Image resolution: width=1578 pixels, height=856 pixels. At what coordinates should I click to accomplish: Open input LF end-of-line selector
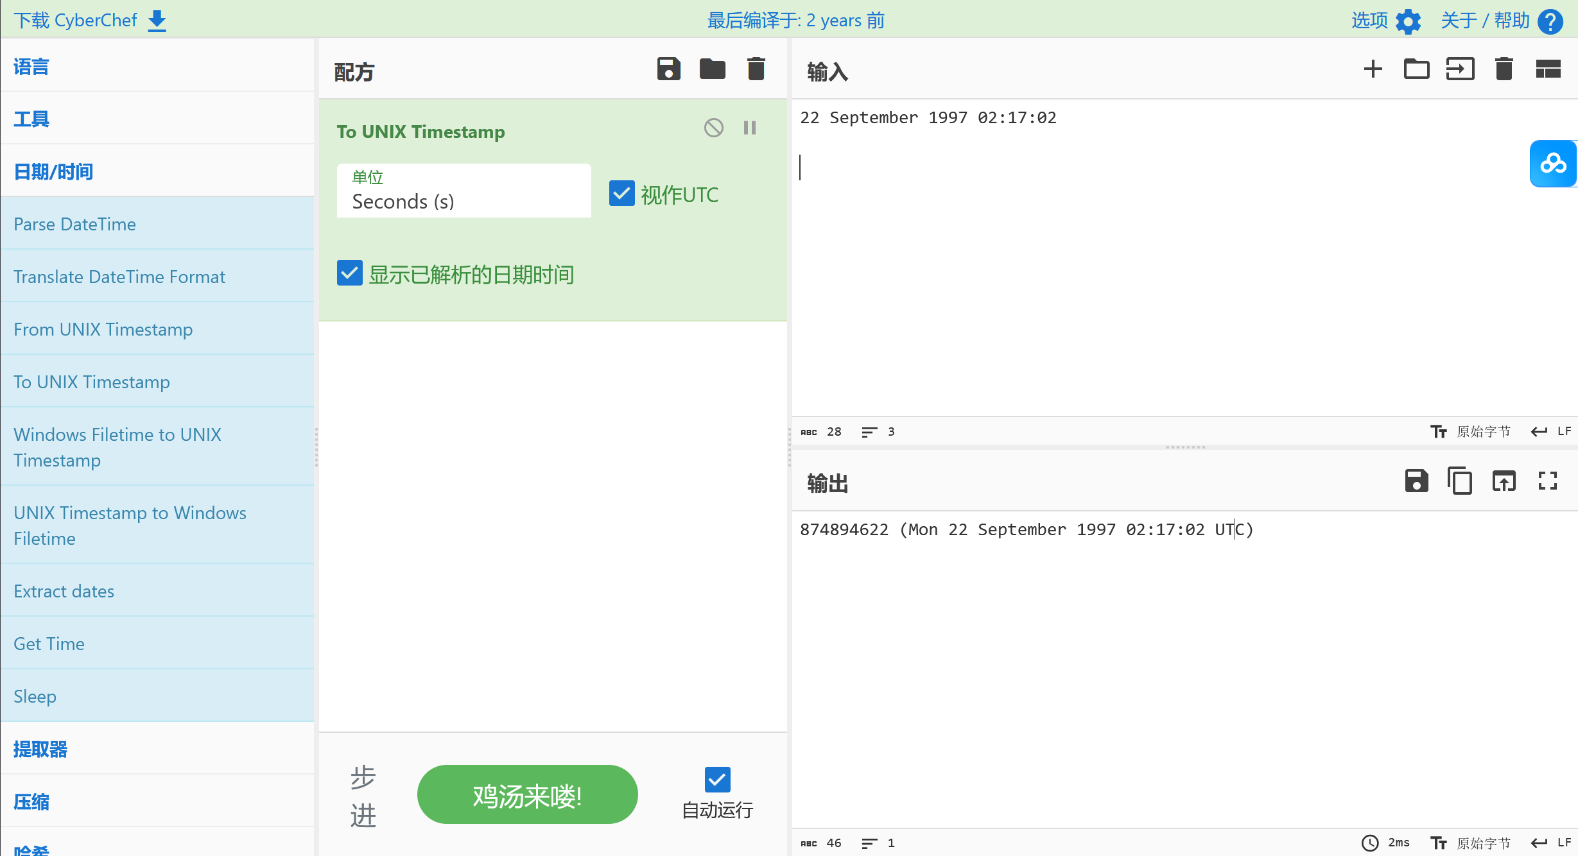1551,432
